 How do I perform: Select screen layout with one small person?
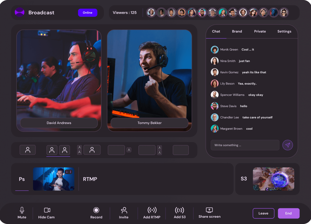[119, 150]
